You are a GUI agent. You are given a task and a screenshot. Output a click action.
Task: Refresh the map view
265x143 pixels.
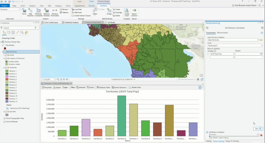202,79
